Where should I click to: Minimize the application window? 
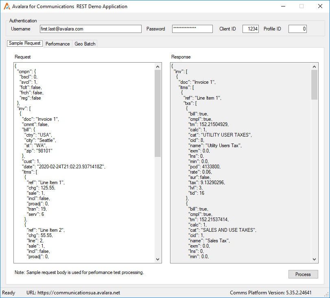(x=283, y=7)
